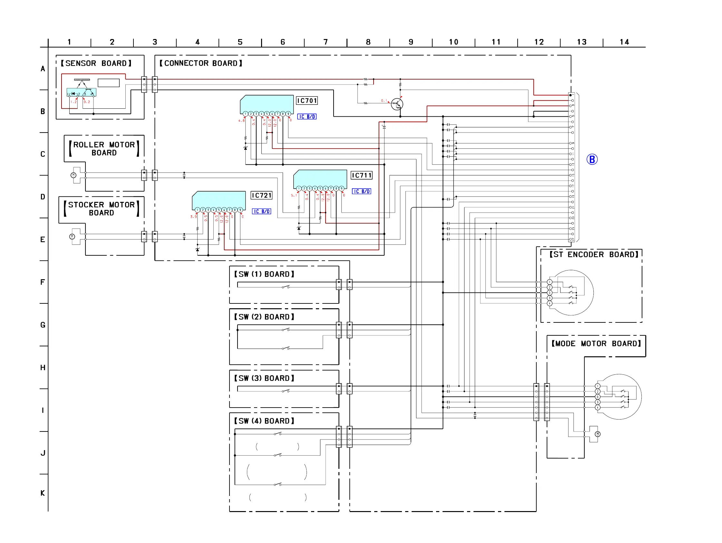Click the IC721 label box

click(x=261, y=195)
